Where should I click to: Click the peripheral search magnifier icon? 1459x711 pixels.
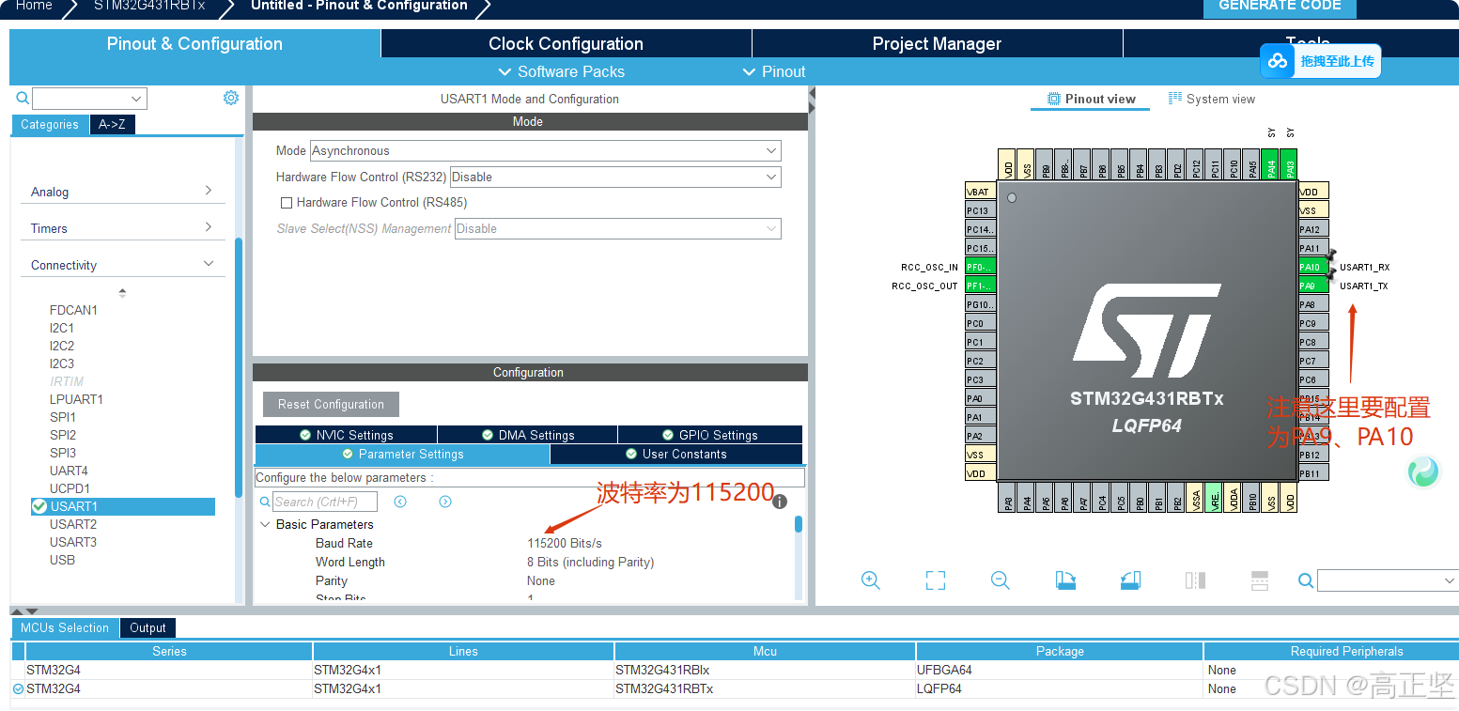coord(23,99)
